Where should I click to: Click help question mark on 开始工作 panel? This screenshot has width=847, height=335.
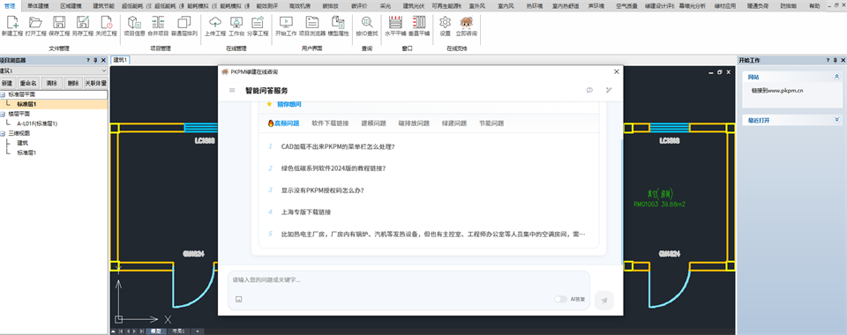(x=827, y=61)
